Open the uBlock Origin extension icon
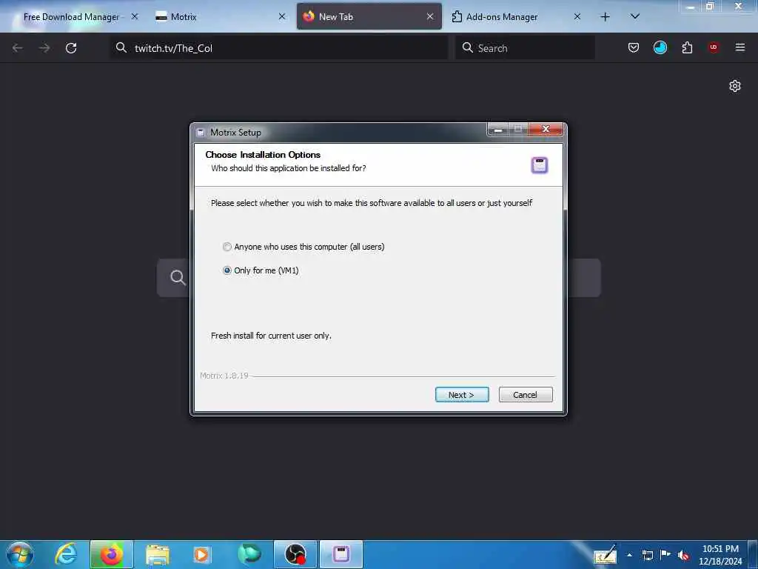Screen dimensions: 758x569 pos(714,47)
